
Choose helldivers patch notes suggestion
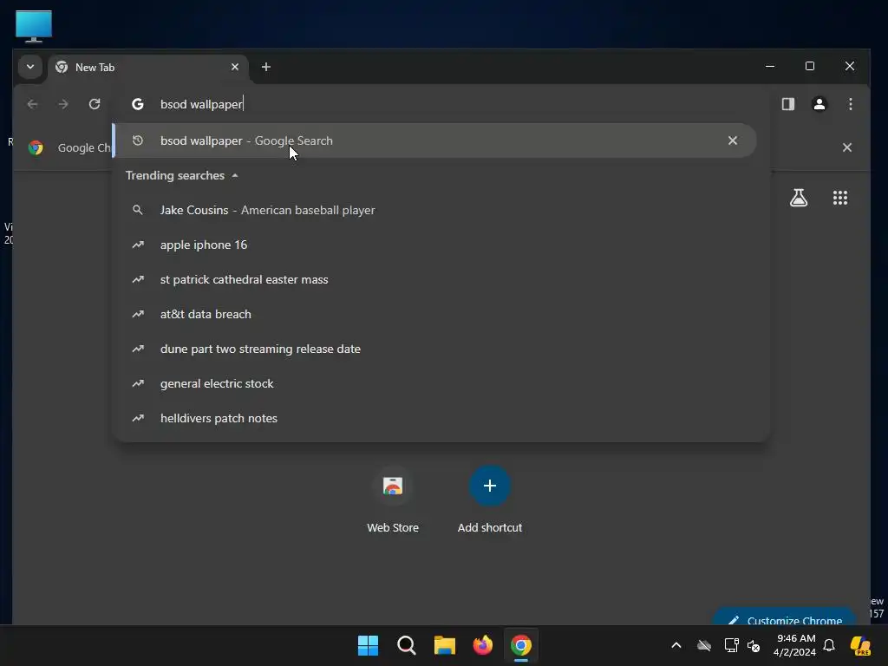point(441,418)
